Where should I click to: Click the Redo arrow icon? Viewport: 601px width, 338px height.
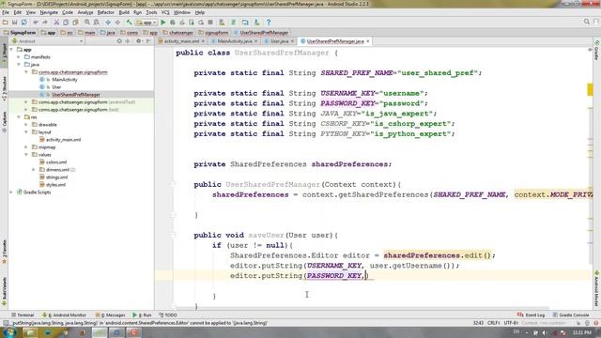click(45, 23)
